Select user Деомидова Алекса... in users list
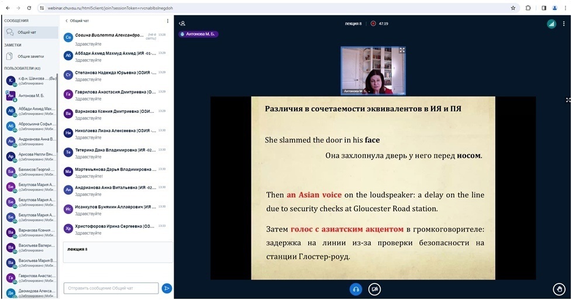572x300 pixels. tap(30, 293)
